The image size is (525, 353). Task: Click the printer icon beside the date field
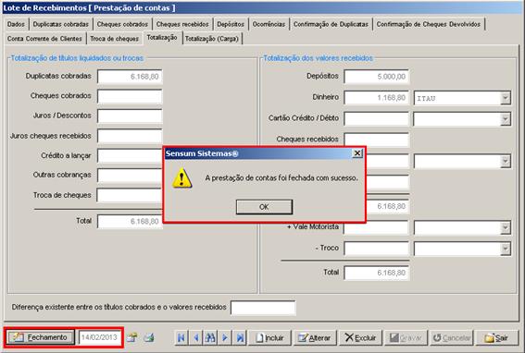point(149,337)
